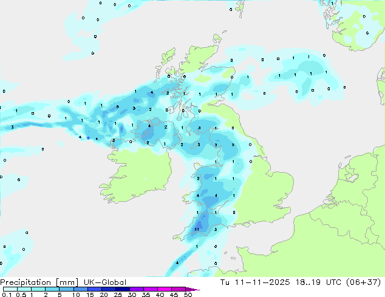Click the 'UK-Global' model name label
This screenshot has height=297, width=385.
point(105,282)
